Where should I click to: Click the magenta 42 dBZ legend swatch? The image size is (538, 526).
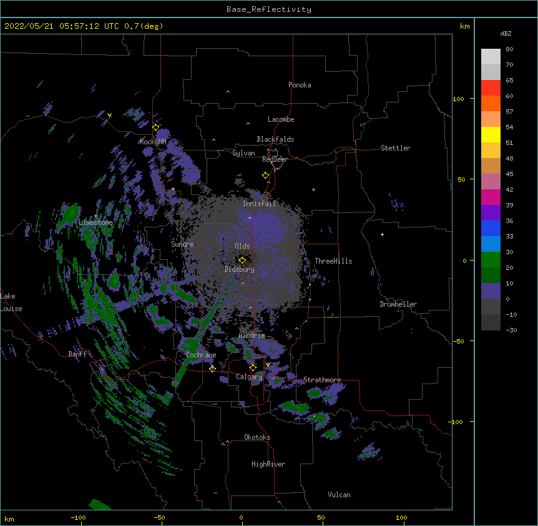(491, 197)
